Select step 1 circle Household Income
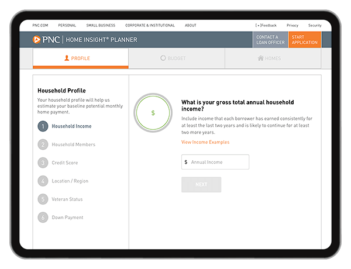Viewport: 351px width, 269px height. (x=43, y=126)
